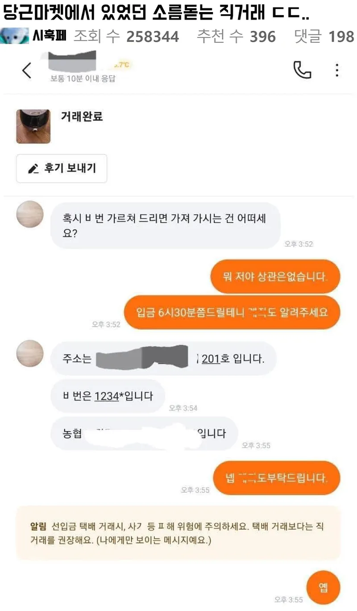Open the 시훅페 author profile icon
357x611 pixels.
[x=15, y=36]
